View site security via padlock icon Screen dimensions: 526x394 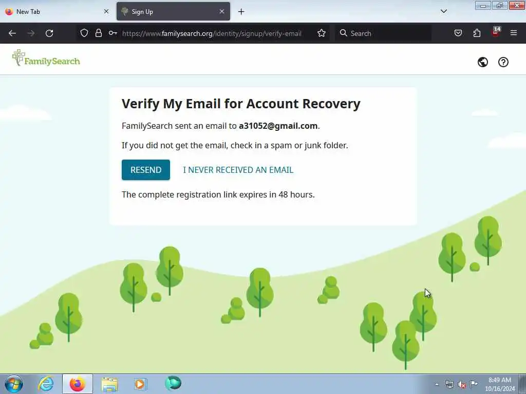coord(98,33)
